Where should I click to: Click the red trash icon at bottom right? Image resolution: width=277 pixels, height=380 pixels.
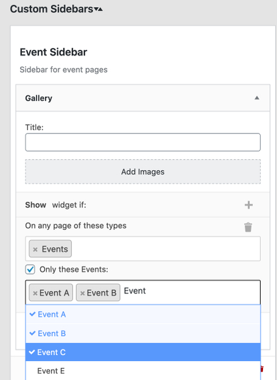261,369
